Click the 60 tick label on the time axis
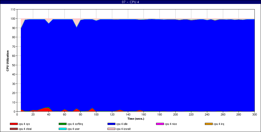Screen dimensions: 261x132 coord(64,114)
